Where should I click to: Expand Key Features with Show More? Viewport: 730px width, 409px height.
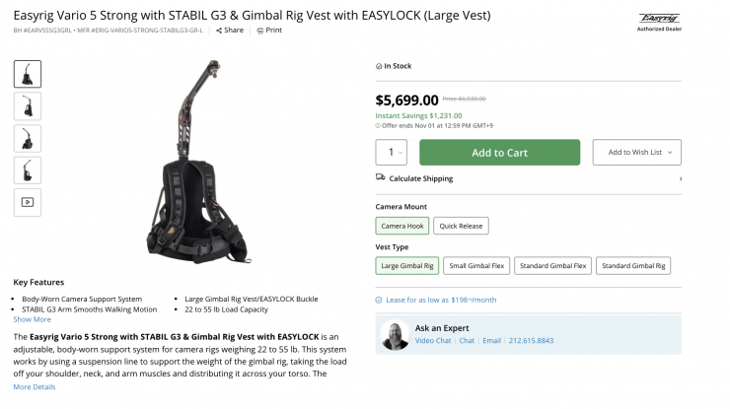click(32, 319)
